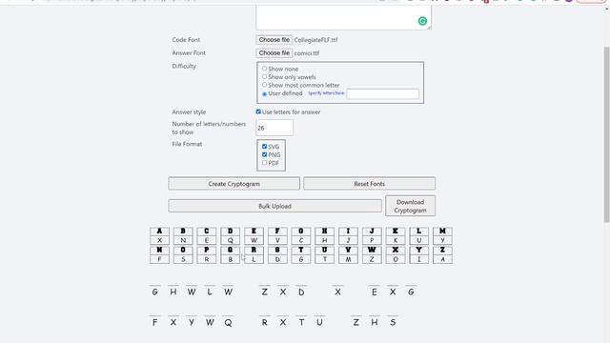Focus the 'Specify letters here' input field
Image resolution: width=610 pixels, height=343 pixels.
[383, 93]
